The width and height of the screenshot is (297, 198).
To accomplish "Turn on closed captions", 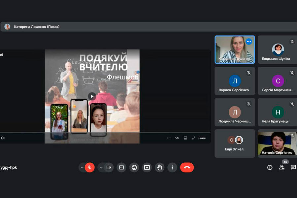I will (121, 167).
